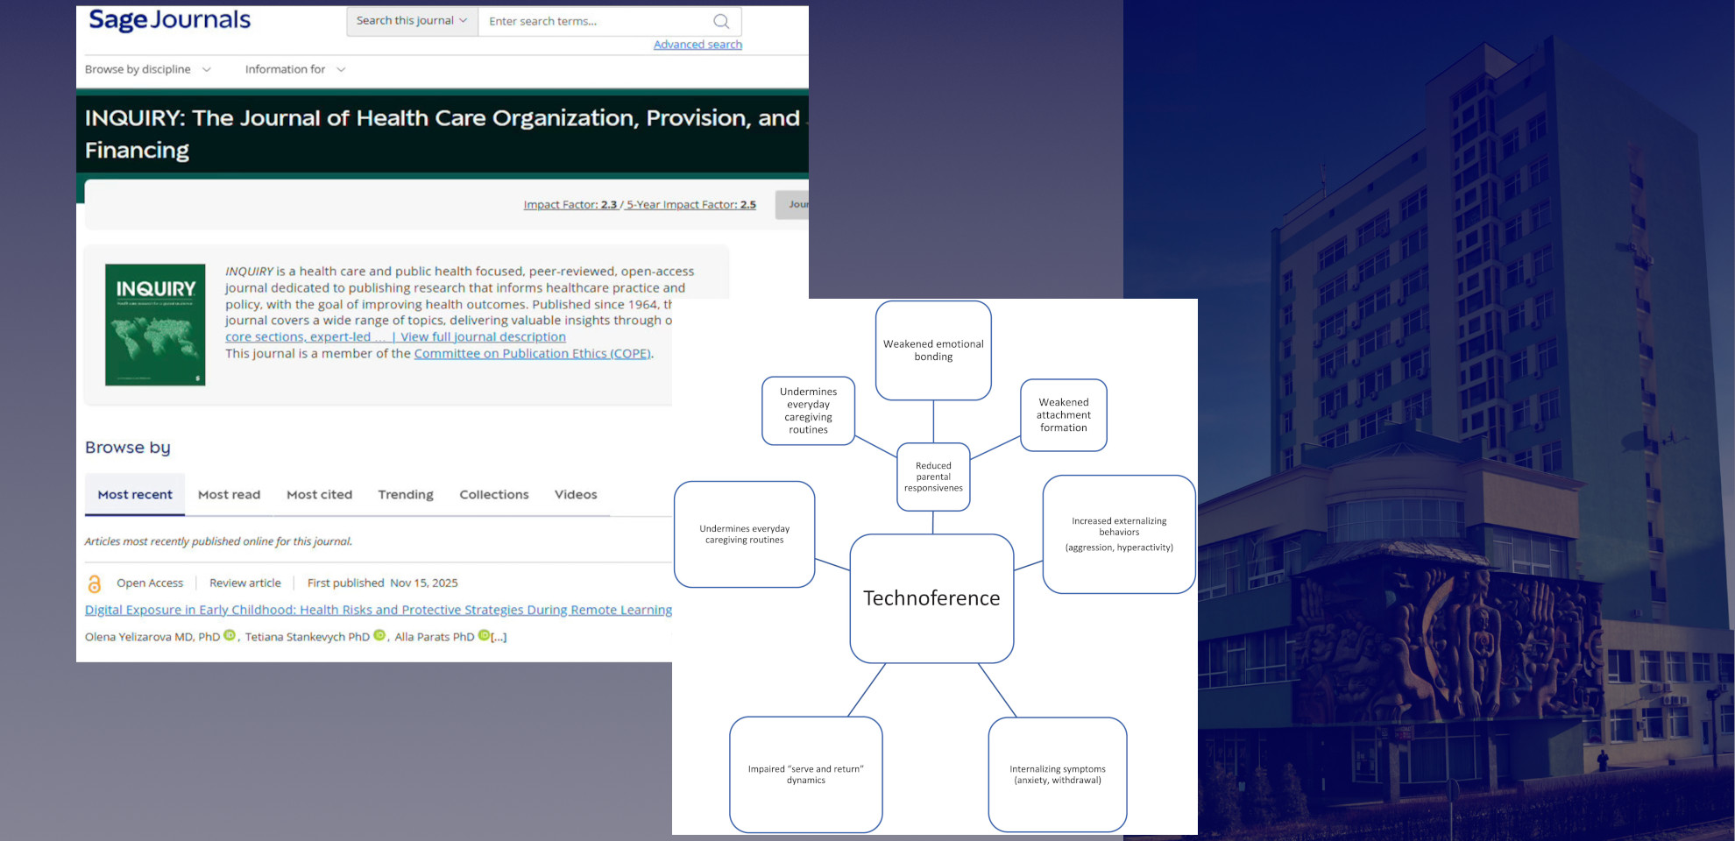Image resolution: width=1735 pixels, height=841 pixels.
Task: Click Olena Yelizarova's ORCID icon
Action: pos(230,636)
